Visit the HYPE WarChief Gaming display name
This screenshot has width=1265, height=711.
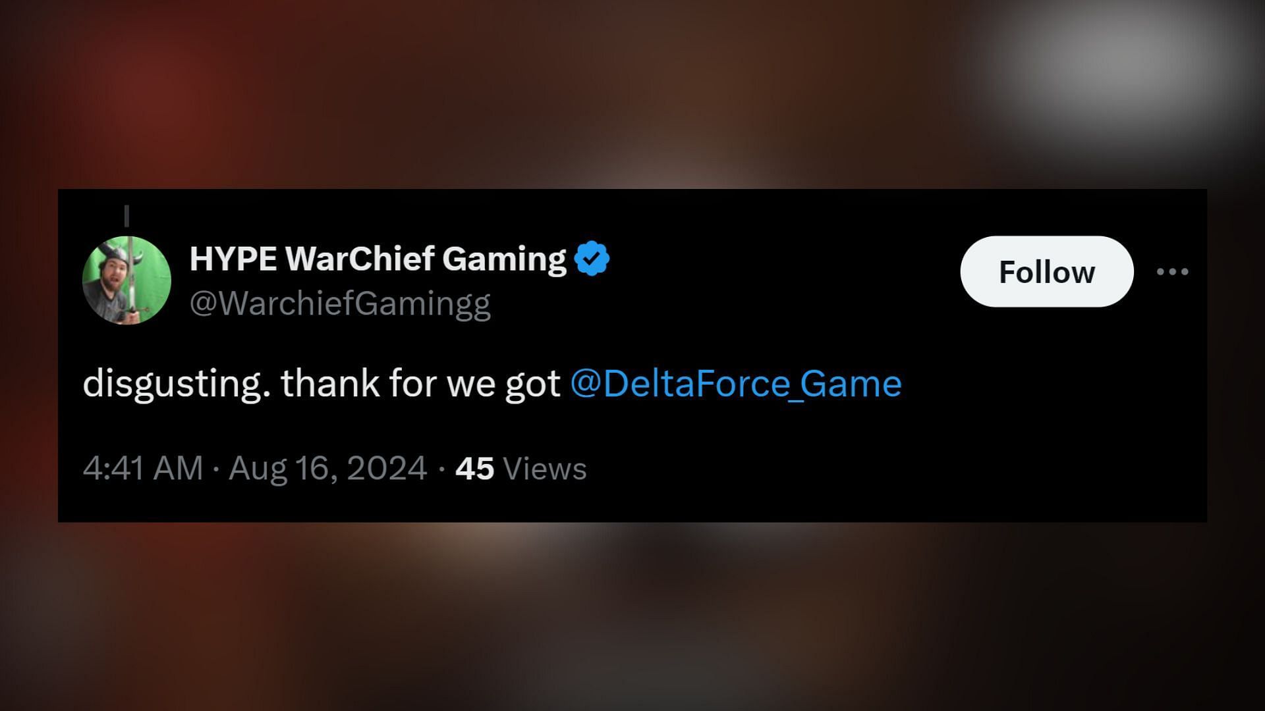point(378,258)
